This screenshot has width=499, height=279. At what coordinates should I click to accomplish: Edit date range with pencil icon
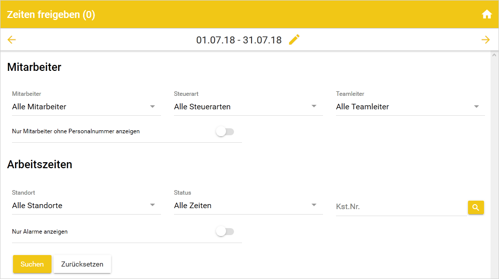pos(294,40)
